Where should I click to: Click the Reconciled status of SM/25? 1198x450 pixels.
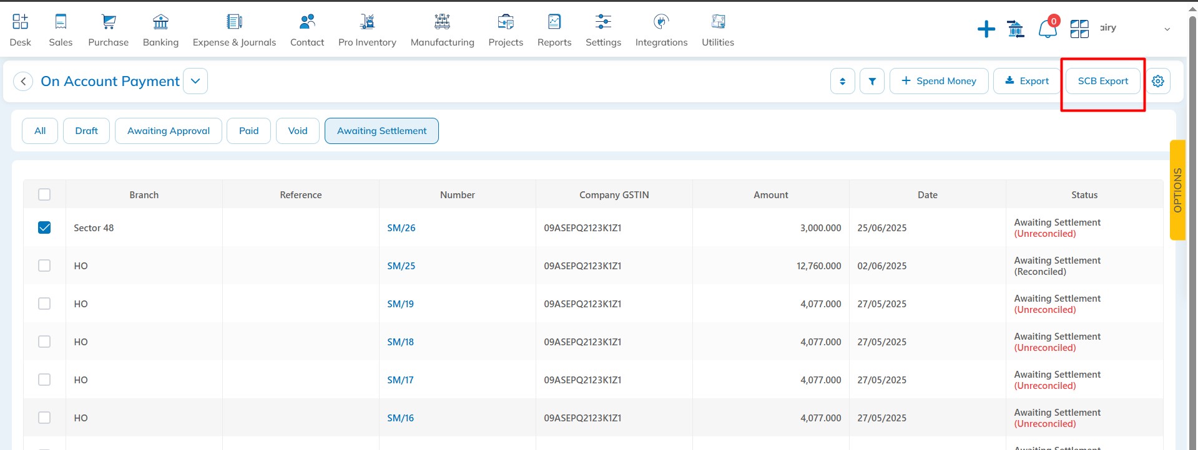pos(1040,272)
